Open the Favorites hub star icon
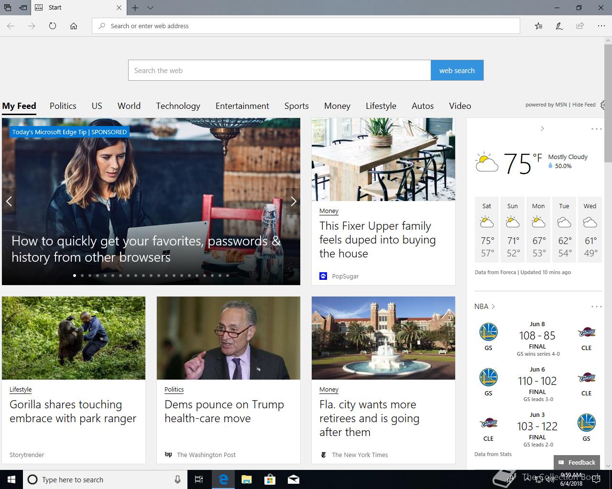 (x=538, y=26)
